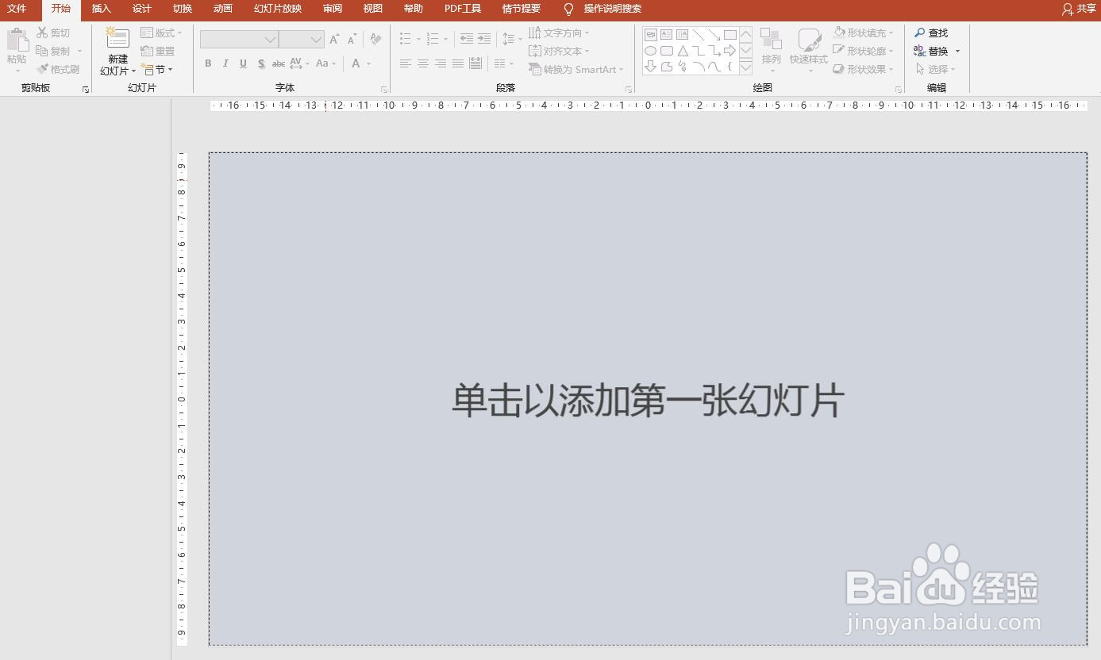This screenshot has height=660, width=1101.
Task: Increase font size with the large A icon
Action: (x=334, y=39)
